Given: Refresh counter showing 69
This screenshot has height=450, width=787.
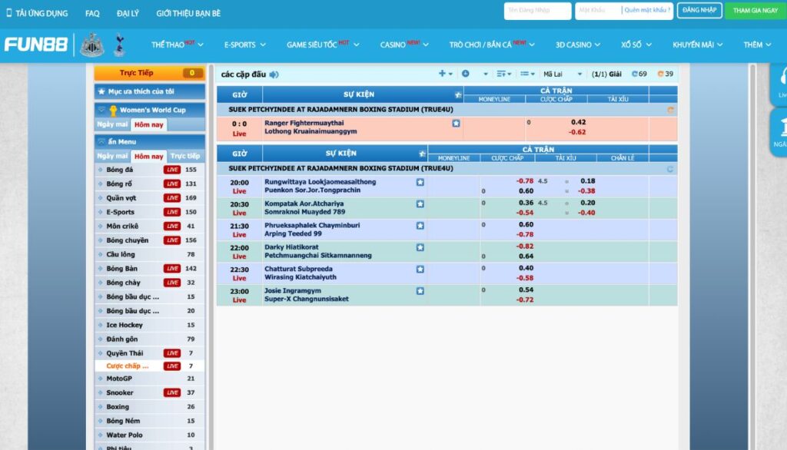Looking at the screenshot, I should point(639,74).
